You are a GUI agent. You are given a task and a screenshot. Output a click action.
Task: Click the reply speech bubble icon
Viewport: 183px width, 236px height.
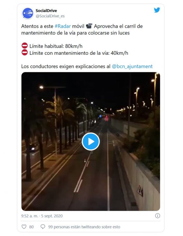43,227
